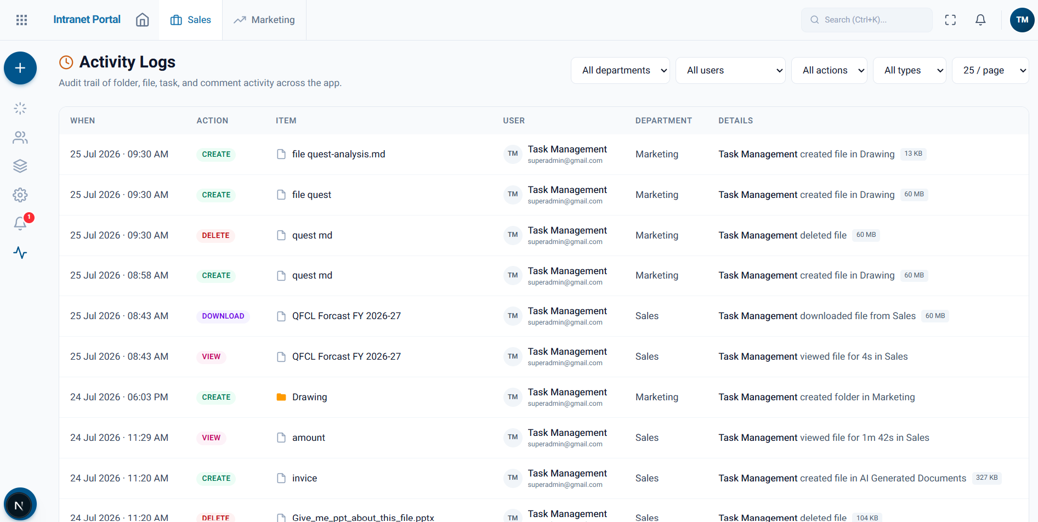1038x522 pixels.
Task: Click file icon in VIEW QFCL Forcast row
Action: (281, 356)
